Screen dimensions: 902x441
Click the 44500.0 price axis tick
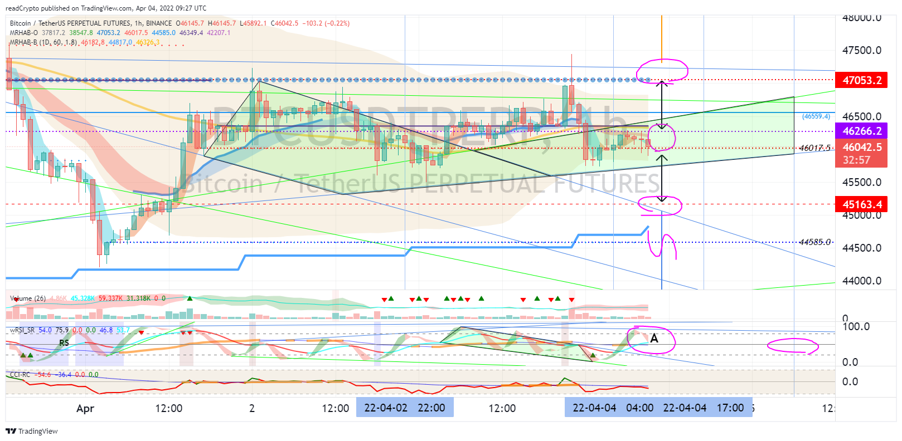tap(862, 248)
